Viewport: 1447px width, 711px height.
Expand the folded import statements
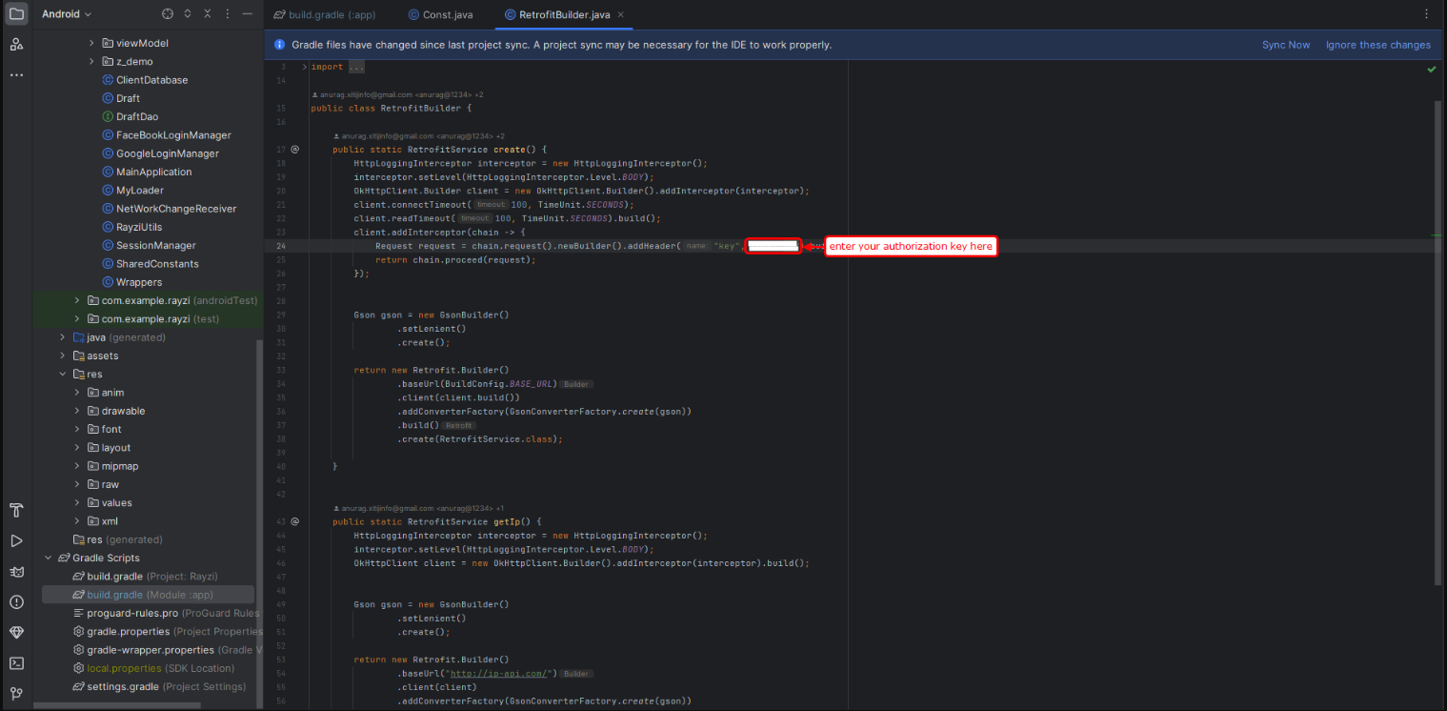click(356, 68)
